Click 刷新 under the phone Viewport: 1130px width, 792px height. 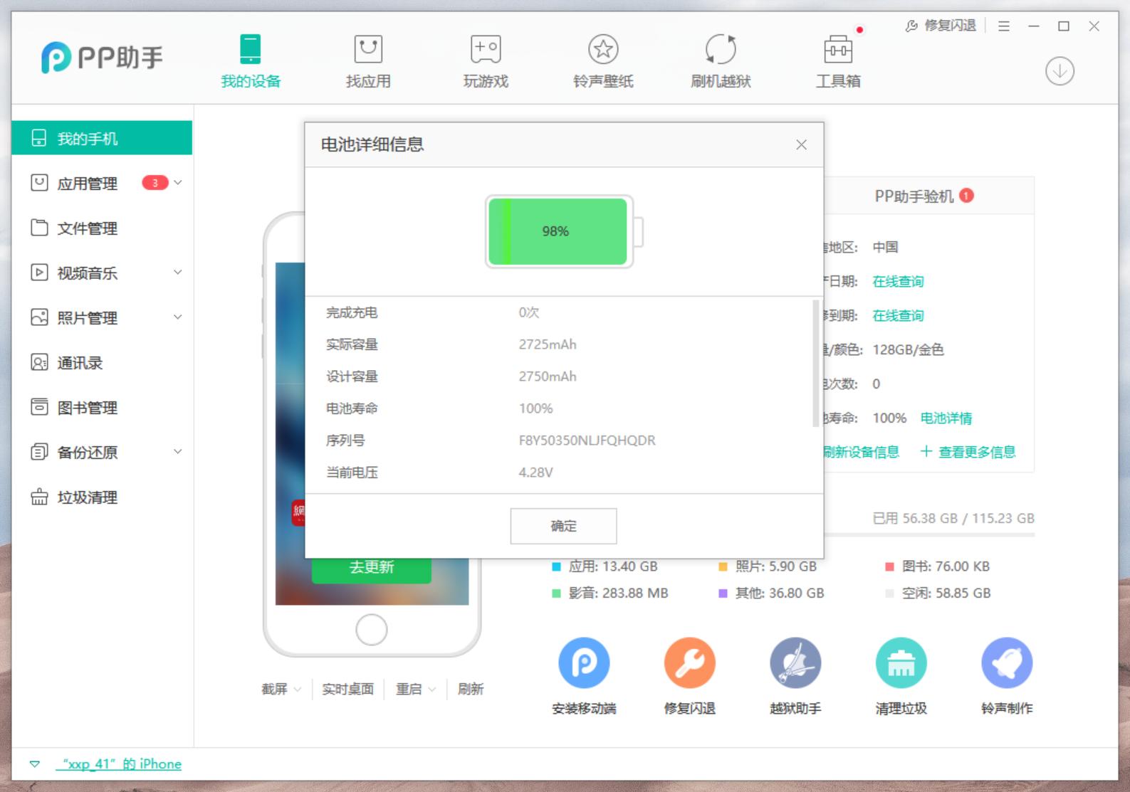470,689
